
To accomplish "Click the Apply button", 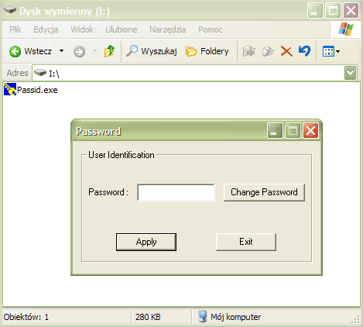I will pyautogui.click(x=146, y=242).
